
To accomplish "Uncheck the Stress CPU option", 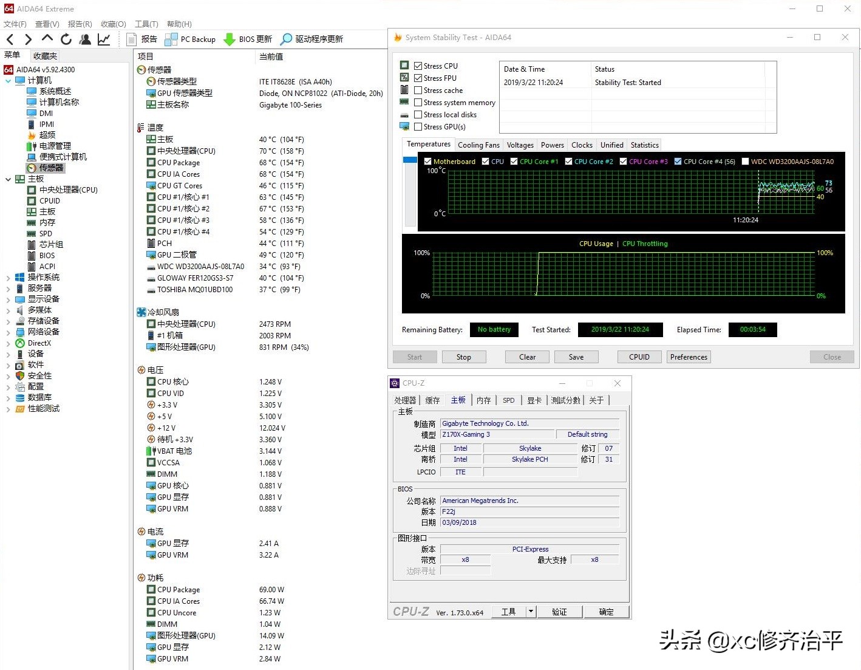I will point(418,66).
